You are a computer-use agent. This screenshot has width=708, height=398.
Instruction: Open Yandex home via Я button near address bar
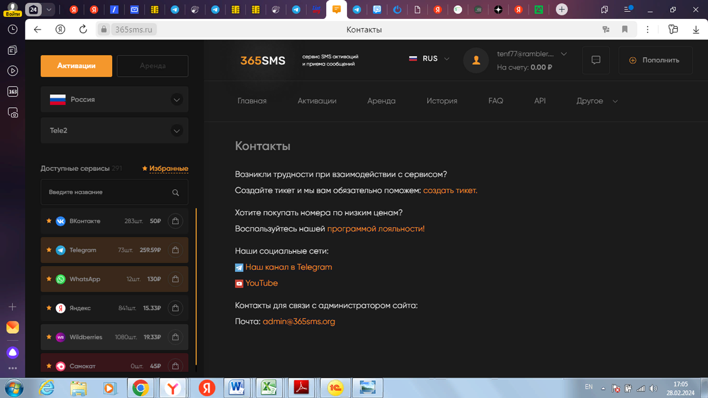(60, 29)
